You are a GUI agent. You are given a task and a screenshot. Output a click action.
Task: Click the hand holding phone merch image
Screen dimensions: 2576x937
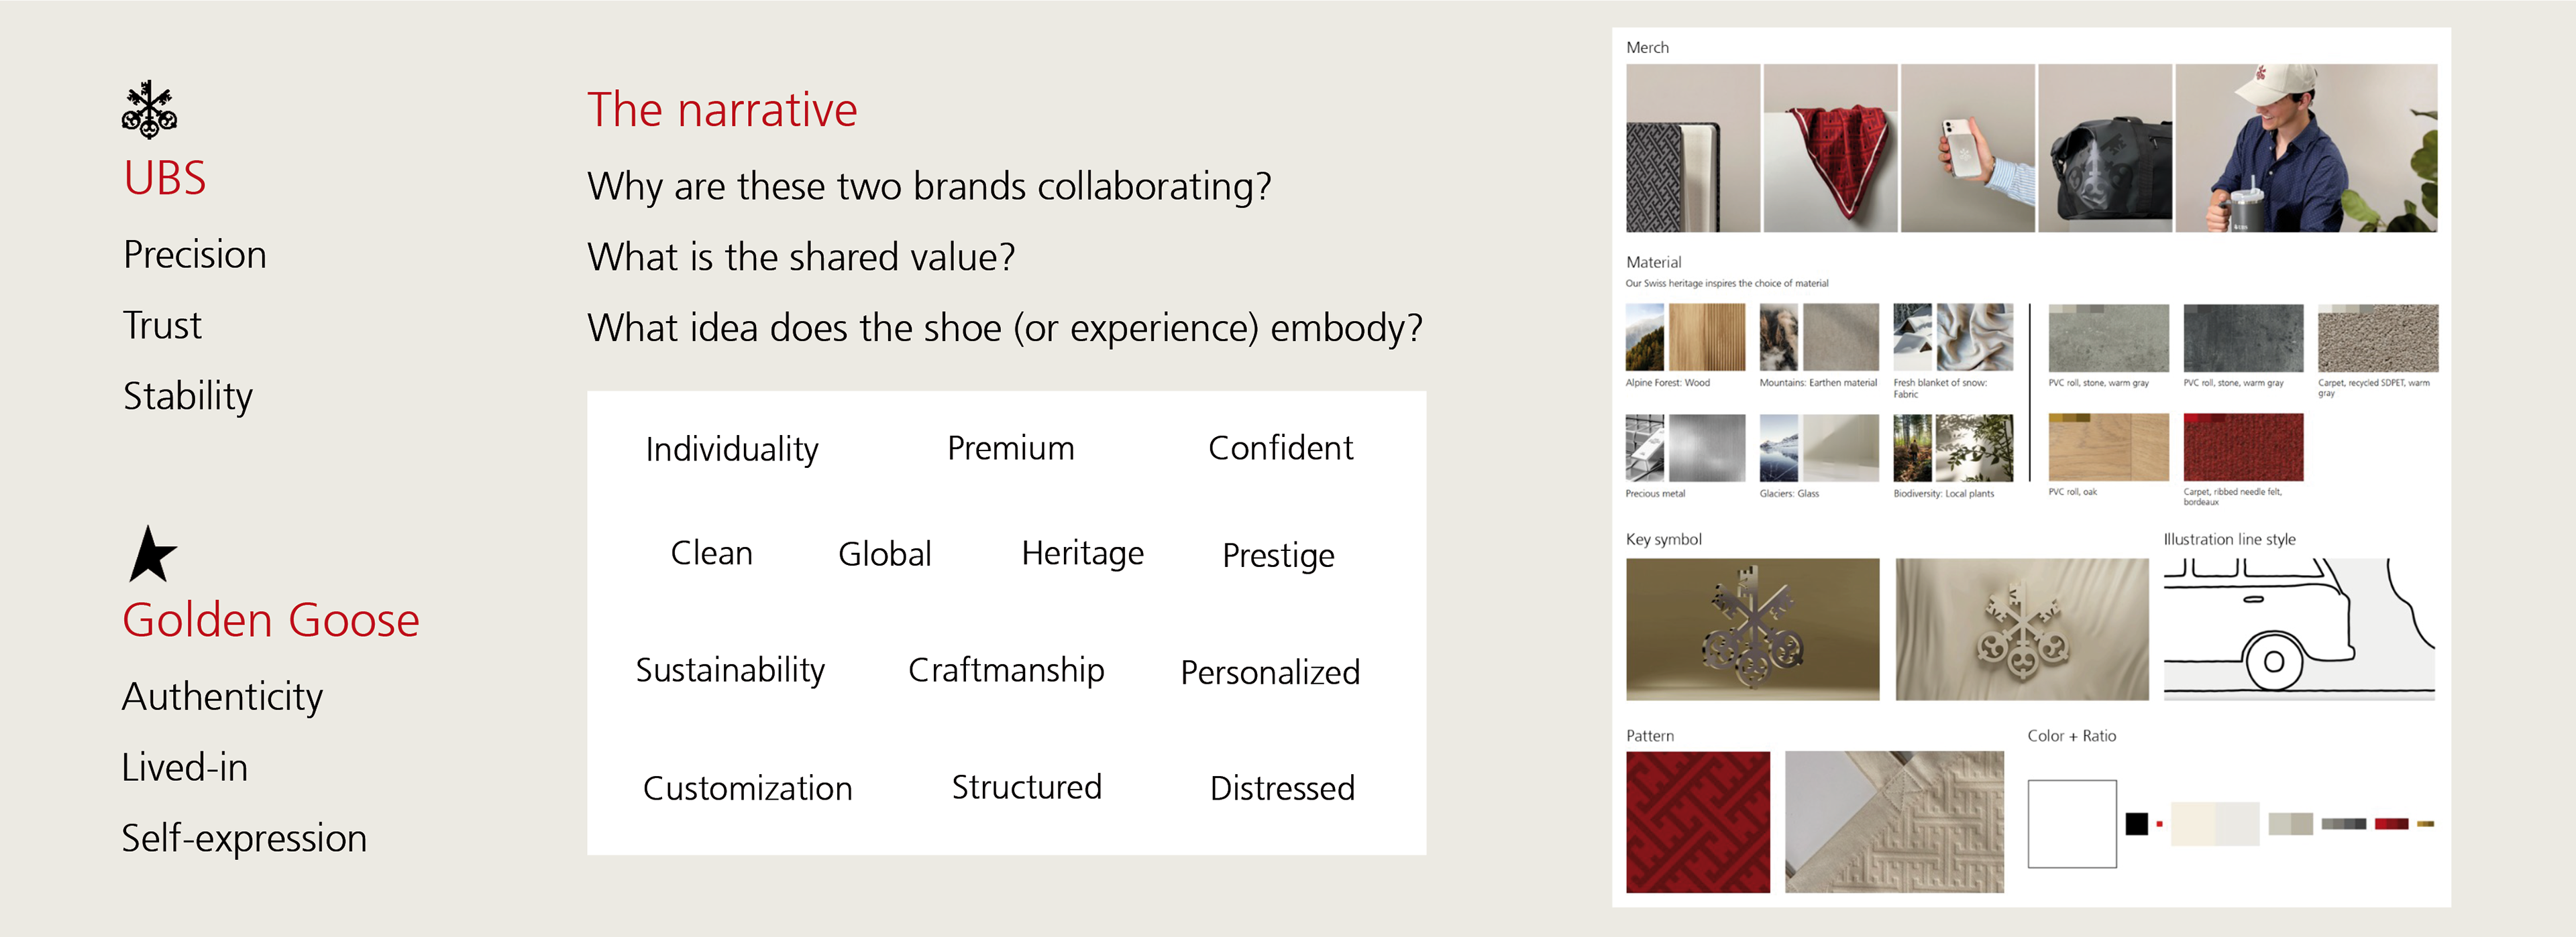point(1966,148)
